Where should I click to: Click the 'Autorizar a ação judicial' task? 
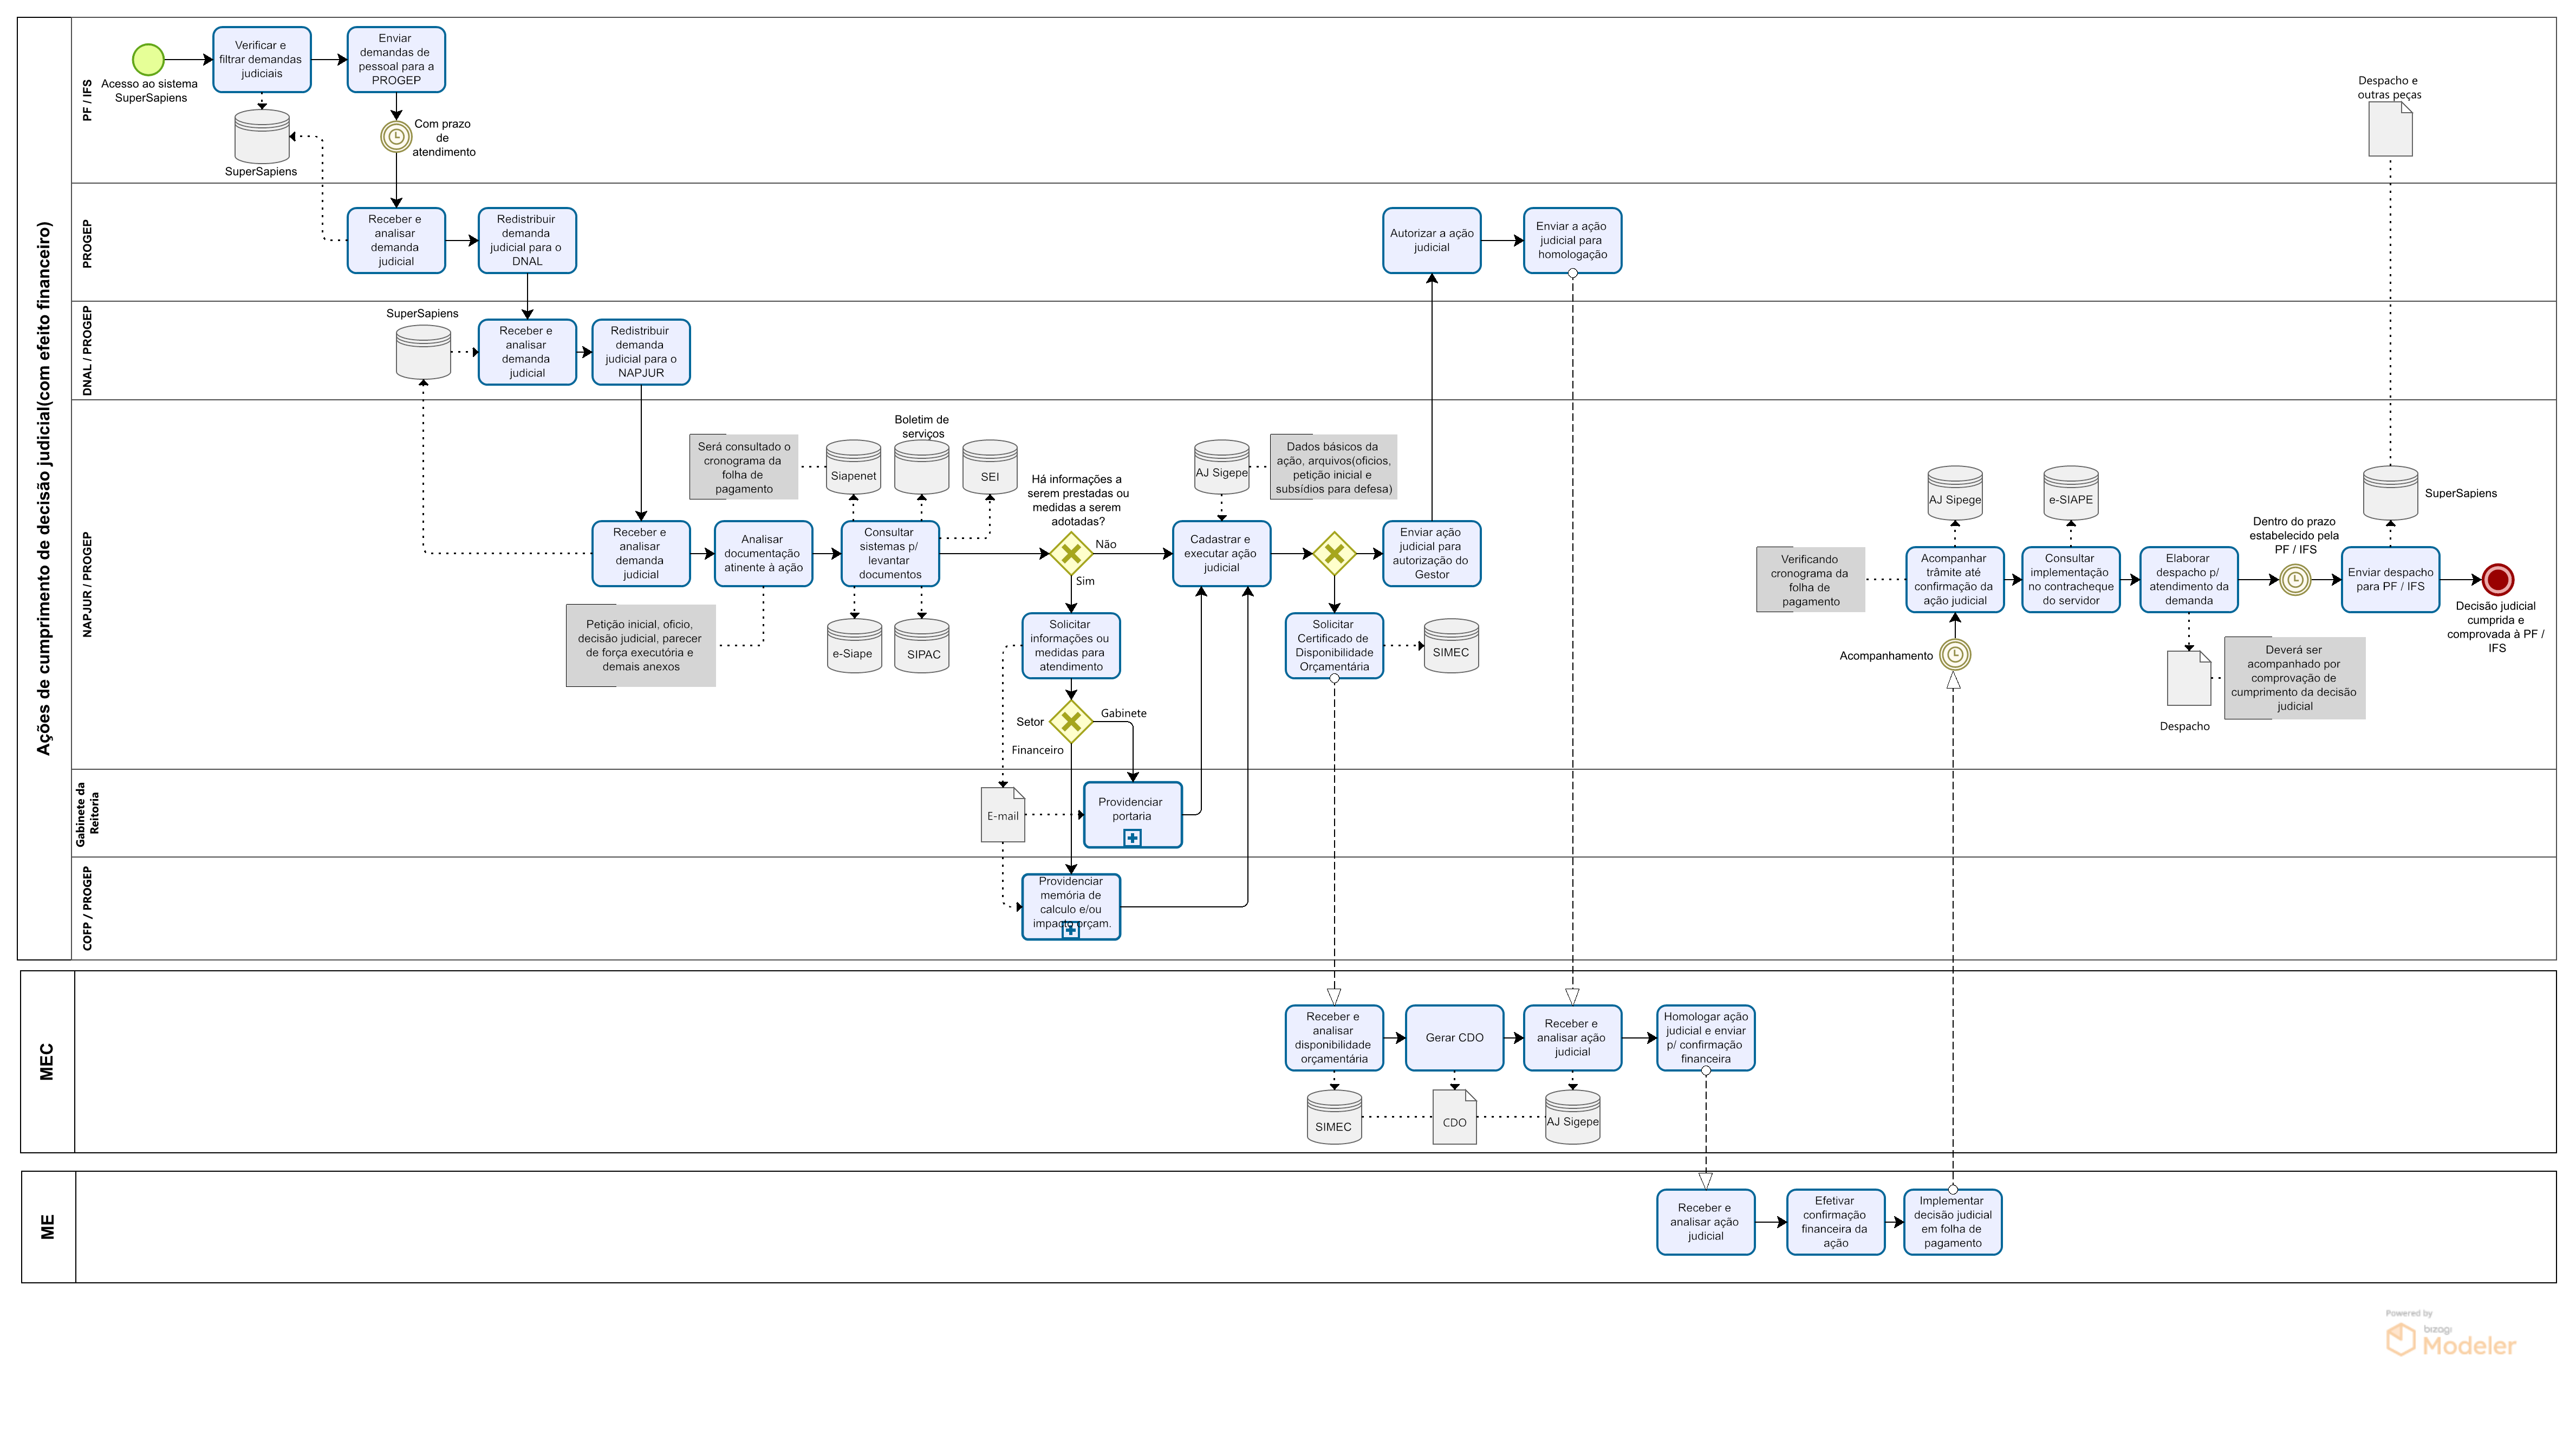coord(1431,240)
